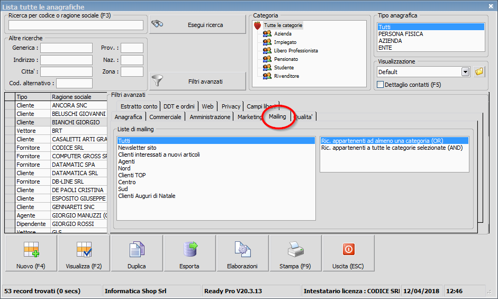This screenshot has height=299, width=498.
Task: Click the Cod. alternativo field
Action: [x=74, y=83]
